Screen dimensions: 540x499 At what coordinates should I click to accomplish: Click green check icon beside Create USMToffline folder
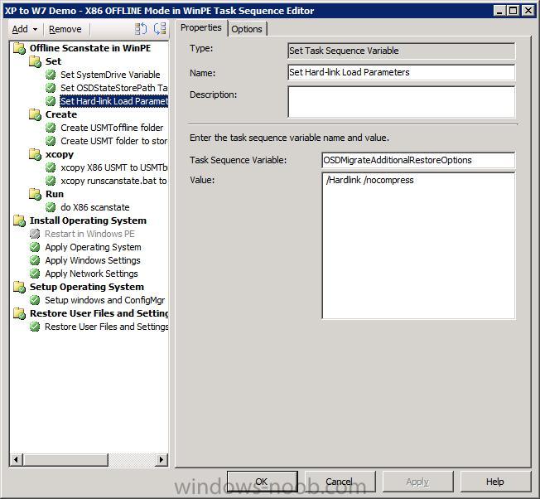click(51, 128)
